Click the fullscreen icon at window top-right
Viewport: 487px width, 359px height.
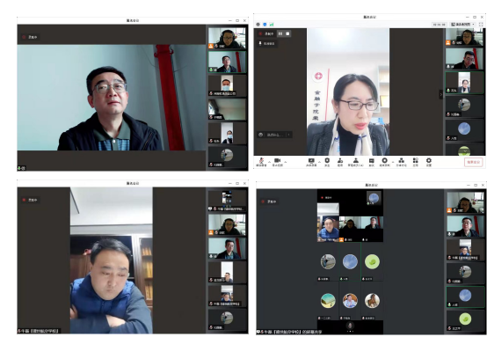481,24
